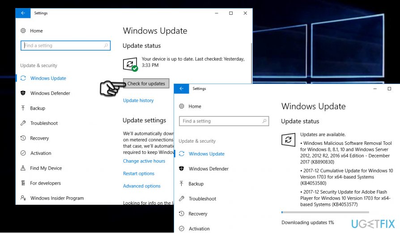Close the rear Settings window
This screenshot has height=233, width=400.
245,13
